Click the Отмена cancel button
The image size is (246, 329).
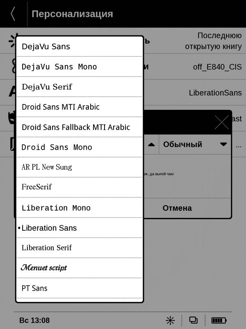(177, 208)
